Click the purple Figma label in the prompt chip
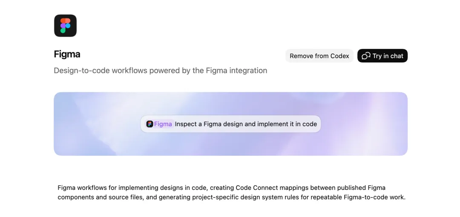The width and height of the screenshot is (460, 217). (x=163, y=124)
